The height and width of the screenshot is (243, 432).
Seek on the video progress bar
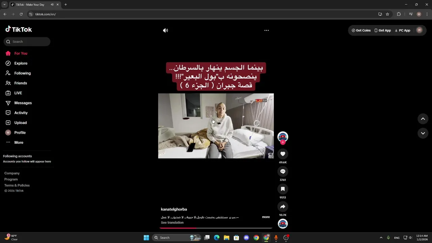coord(216,228)
